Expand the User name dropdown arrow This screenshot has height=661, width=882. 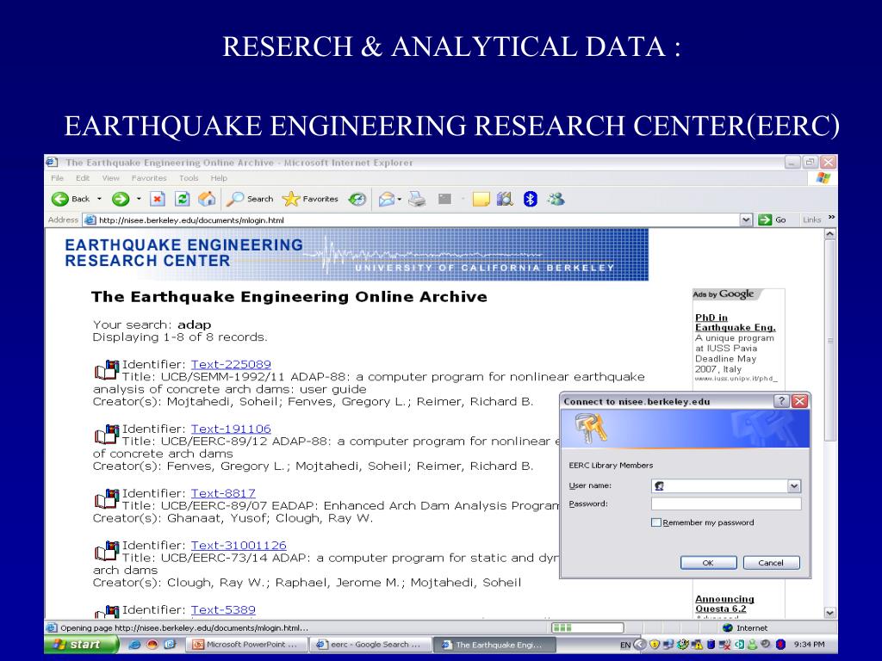point(794,485)
